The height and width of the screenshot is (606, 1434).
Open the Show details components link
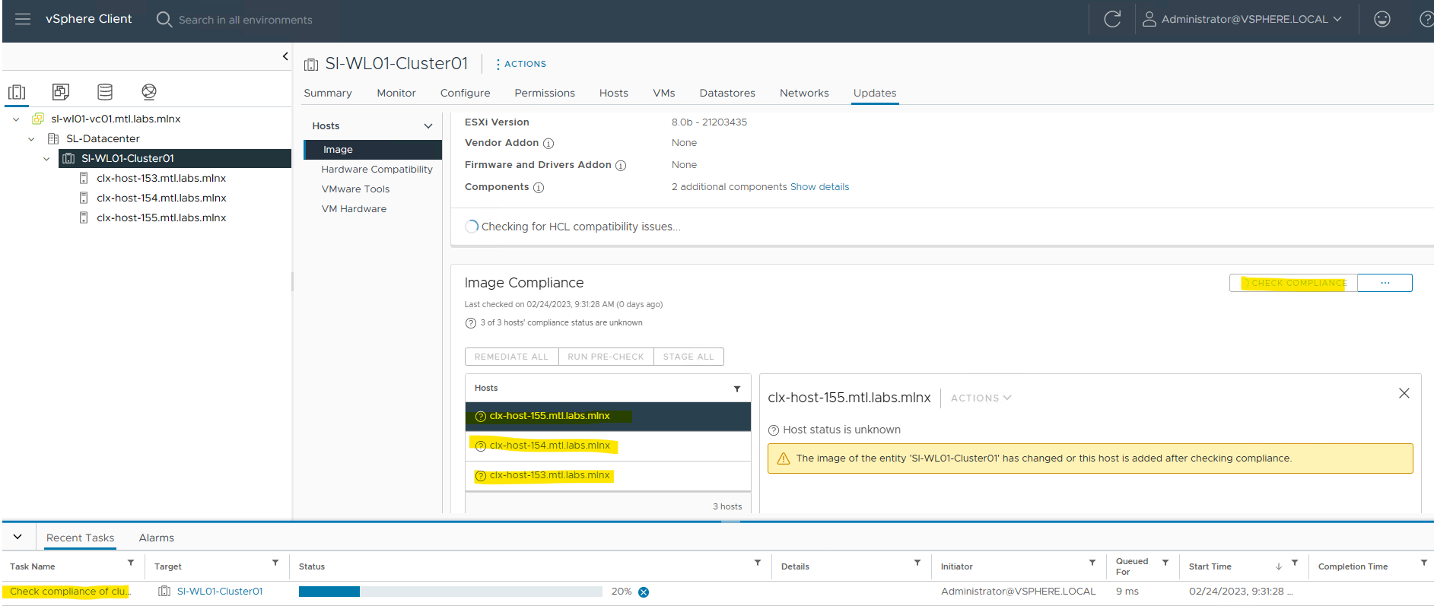point(819,187)
